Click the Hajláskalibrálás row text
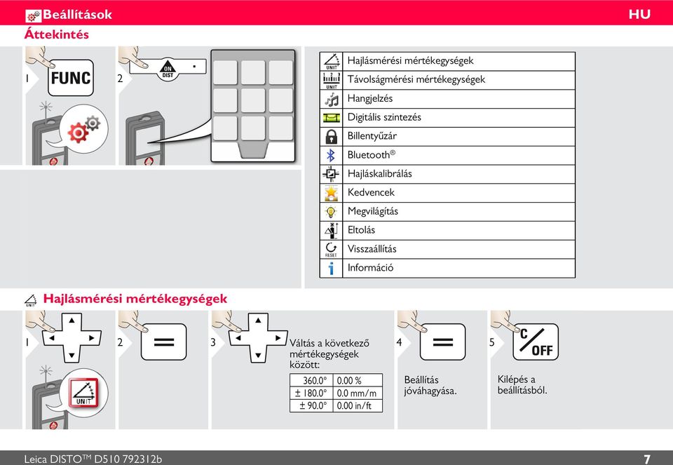This screenshot has width=673, height=465. click(x=379, y=174)
